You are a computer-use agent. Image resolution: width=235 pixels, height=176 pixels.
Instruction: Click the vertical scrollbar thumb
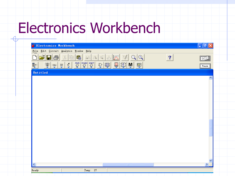(x=210, y=128)
